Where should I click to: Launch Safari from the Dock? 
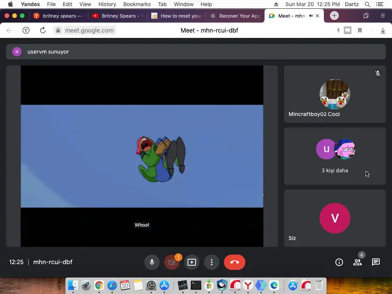pos(112,285)
